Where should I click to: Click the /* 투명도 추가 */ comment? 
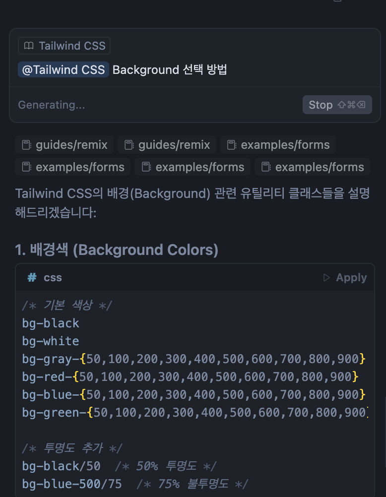point(72,448)
